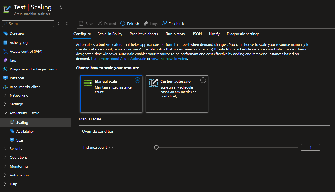Screen dimensions: 335x192
Task: Click the Test scale set resource icon
Action: (7, 9)
